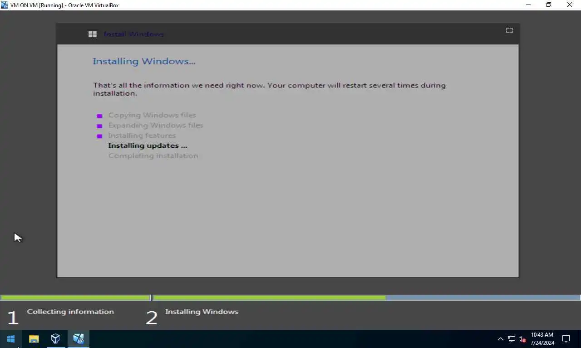Select the running VM taskbar icon
The image size is (581, 348).
click(x=78, y=339)
